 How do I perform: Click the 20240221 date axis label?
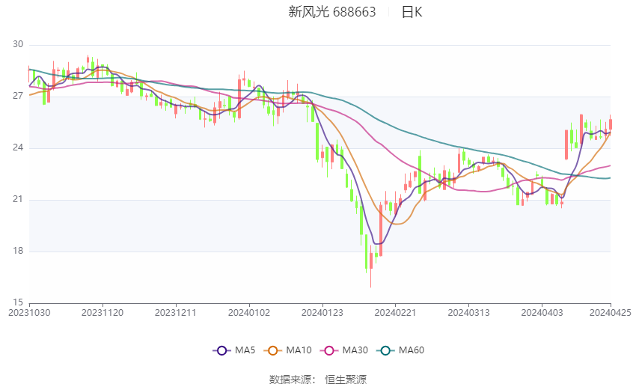click(396, 313)
